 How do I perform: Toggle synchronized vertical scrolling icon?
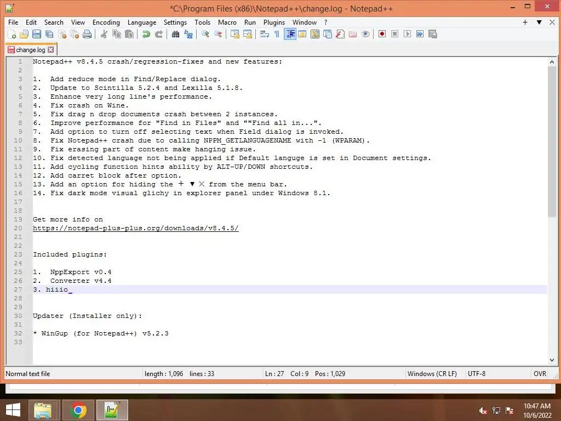pyautogui.click(x=234, y=34)
